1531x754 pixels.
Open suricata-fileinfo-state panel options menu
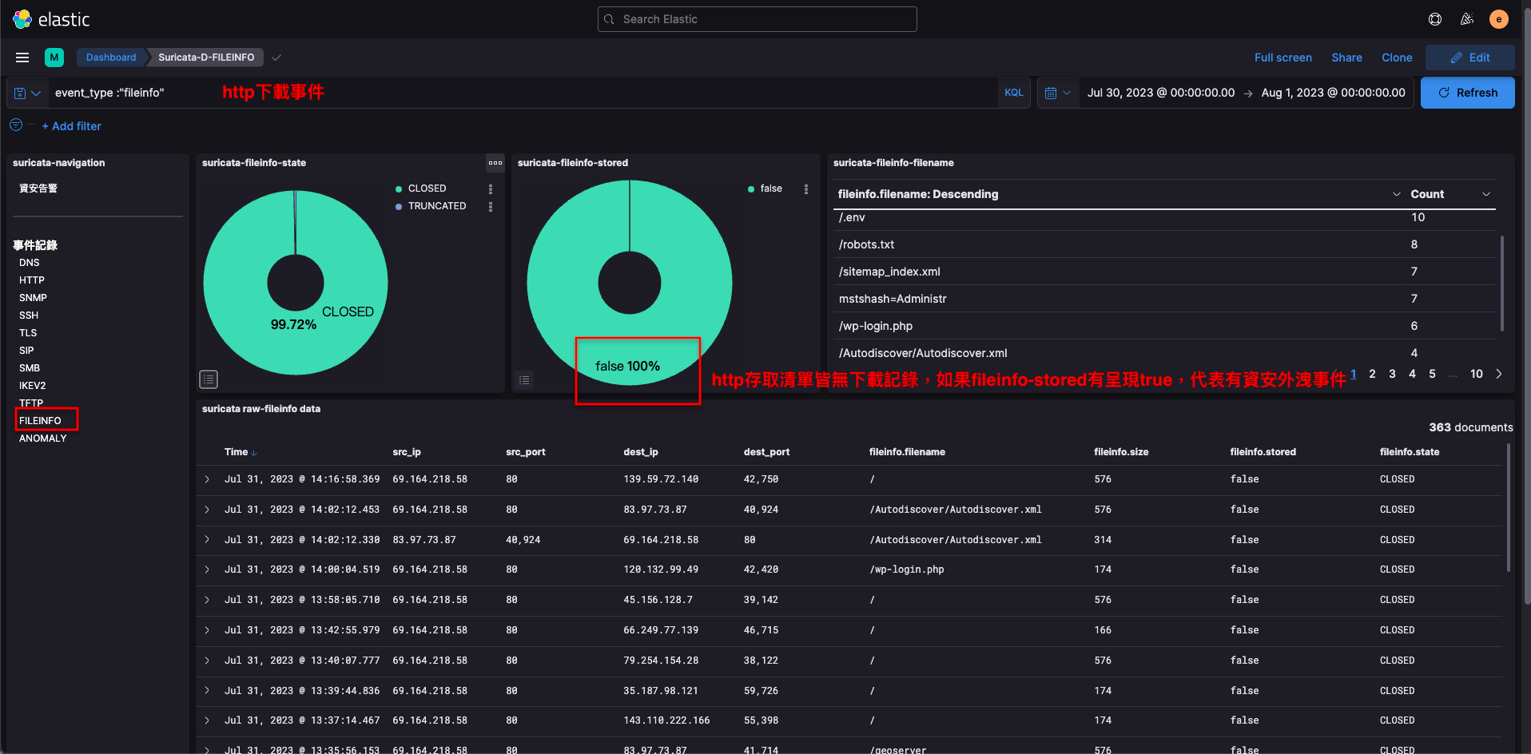pyautogui.click(x=495, y=163)
